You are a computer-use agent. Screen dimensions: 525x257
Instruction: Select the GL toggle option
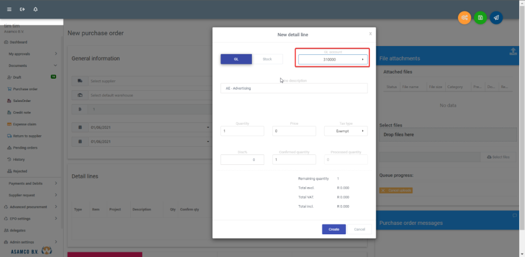[x=236, y=59]
